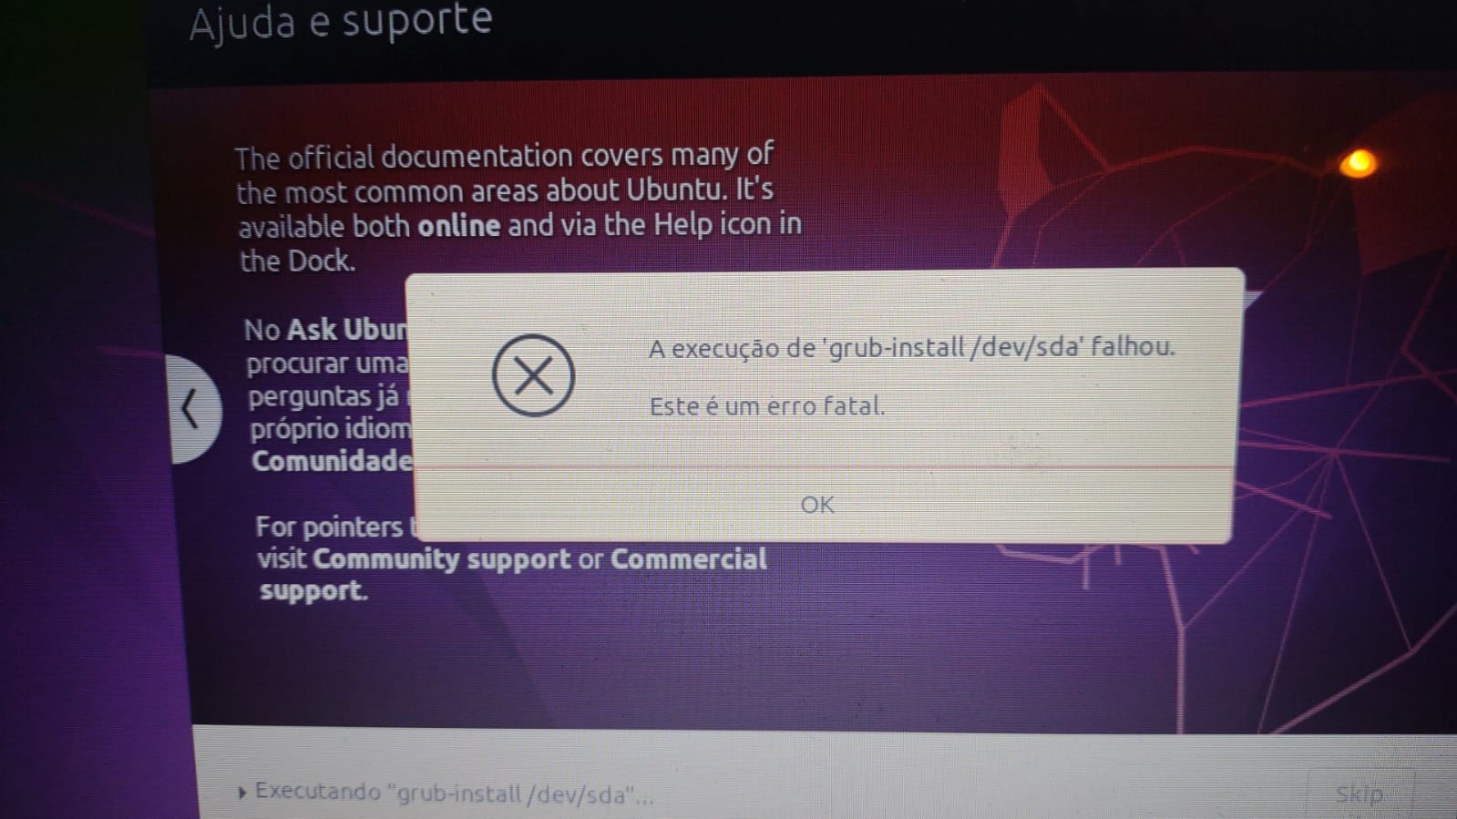Open the bold "online" documentation link

tap(458, 225)
